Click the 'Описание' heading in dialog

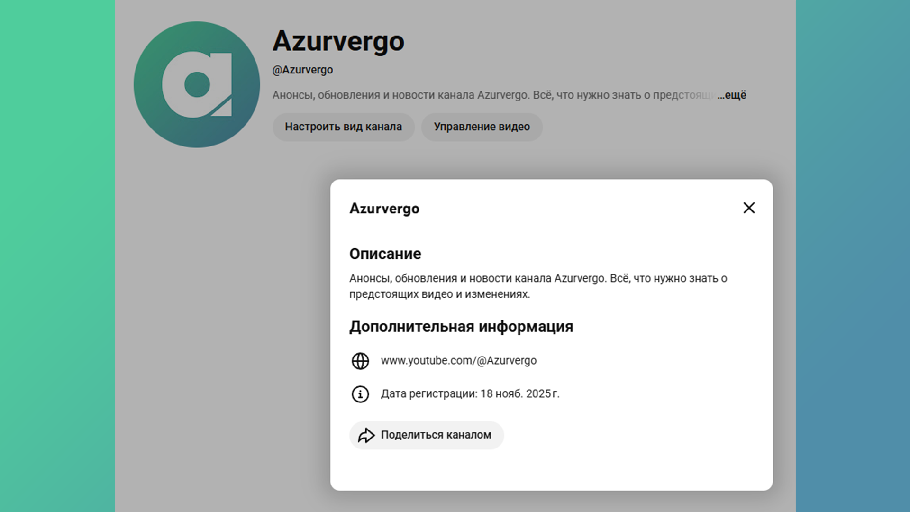pyautogui.click(x=385, y=254)
